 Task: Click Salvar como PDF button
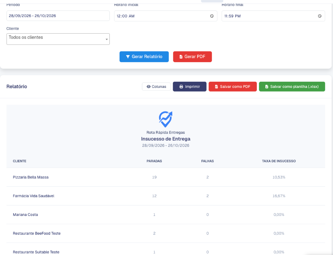(233, 86)
